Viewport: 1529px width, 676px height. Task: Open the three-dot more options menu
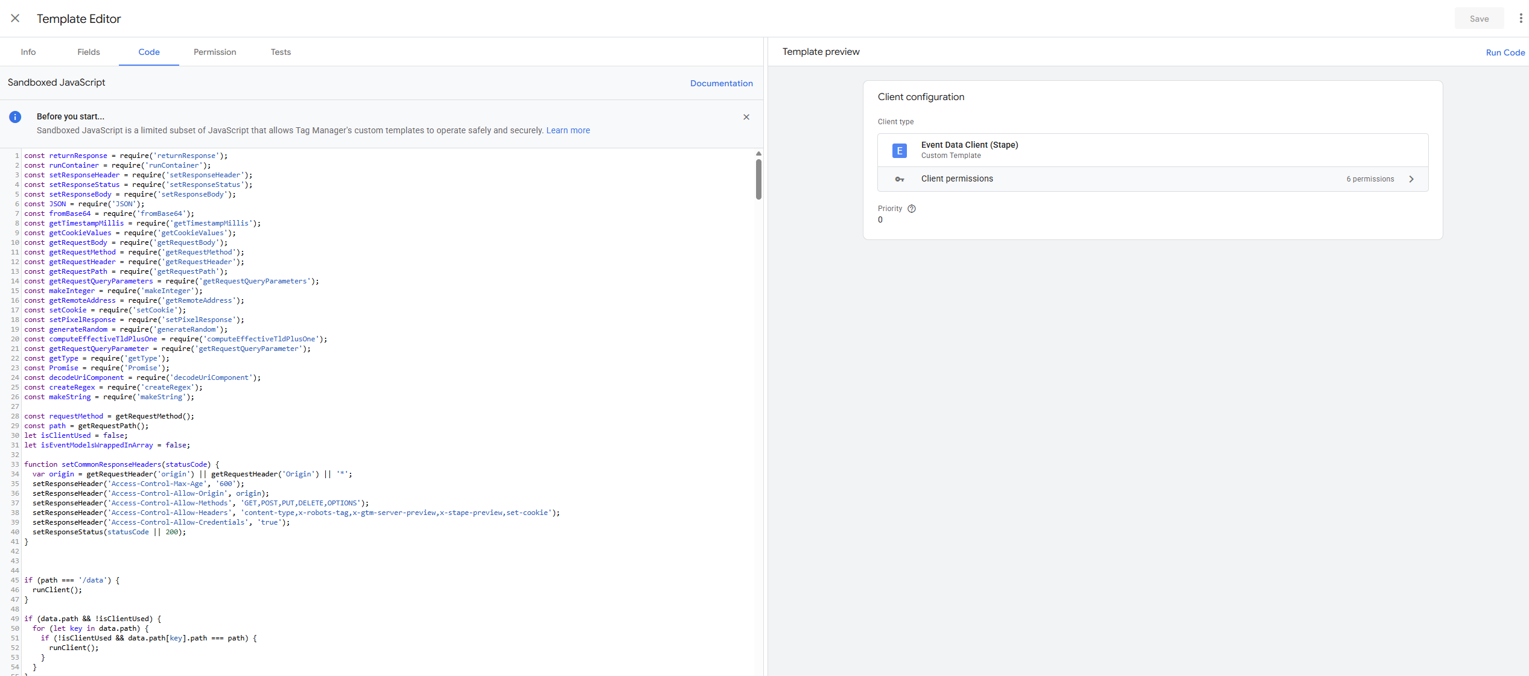(x=1520, y=19)
